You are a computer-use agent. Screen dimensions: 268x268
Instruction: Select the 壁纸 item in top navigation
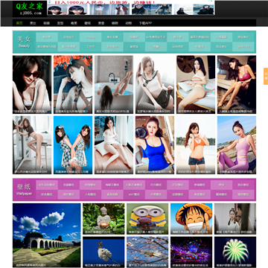coord(88,23)
